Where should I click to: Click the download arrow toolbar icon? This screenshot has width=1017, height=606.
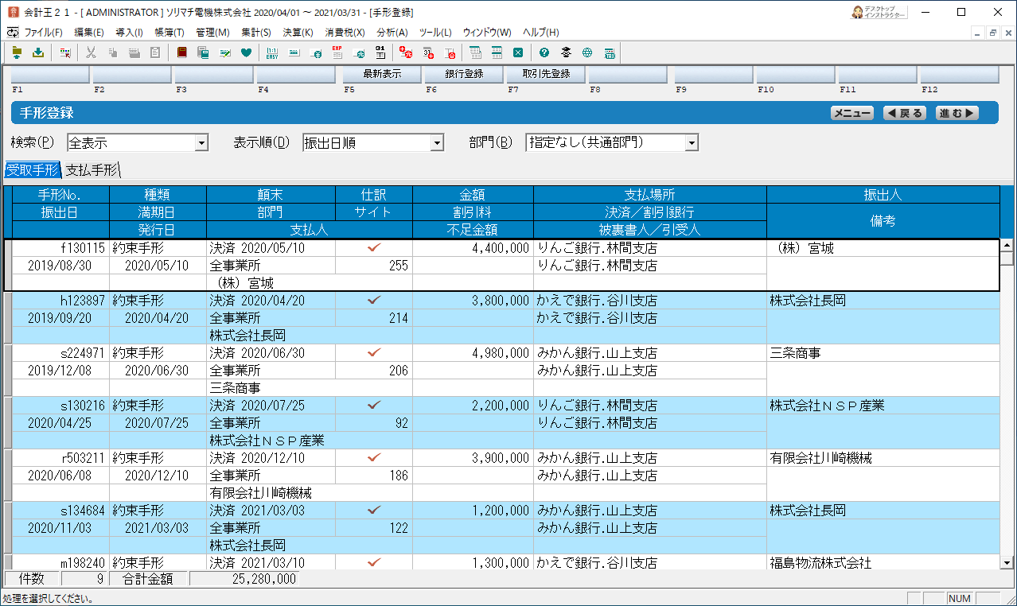(37, 53)
